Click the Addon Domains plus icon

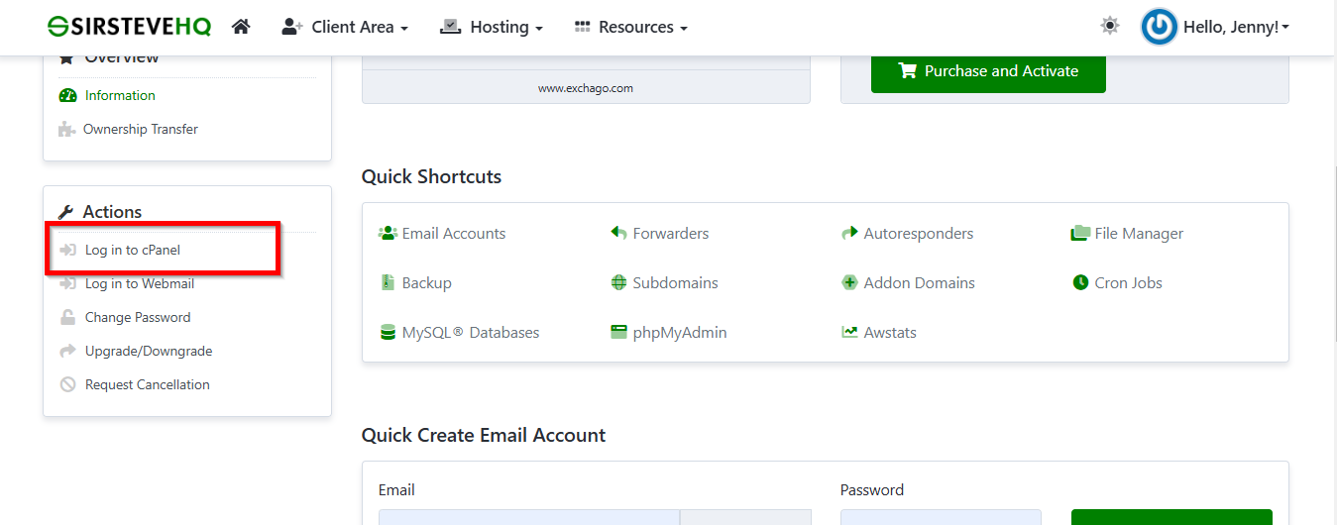click(x=849, y=283)
